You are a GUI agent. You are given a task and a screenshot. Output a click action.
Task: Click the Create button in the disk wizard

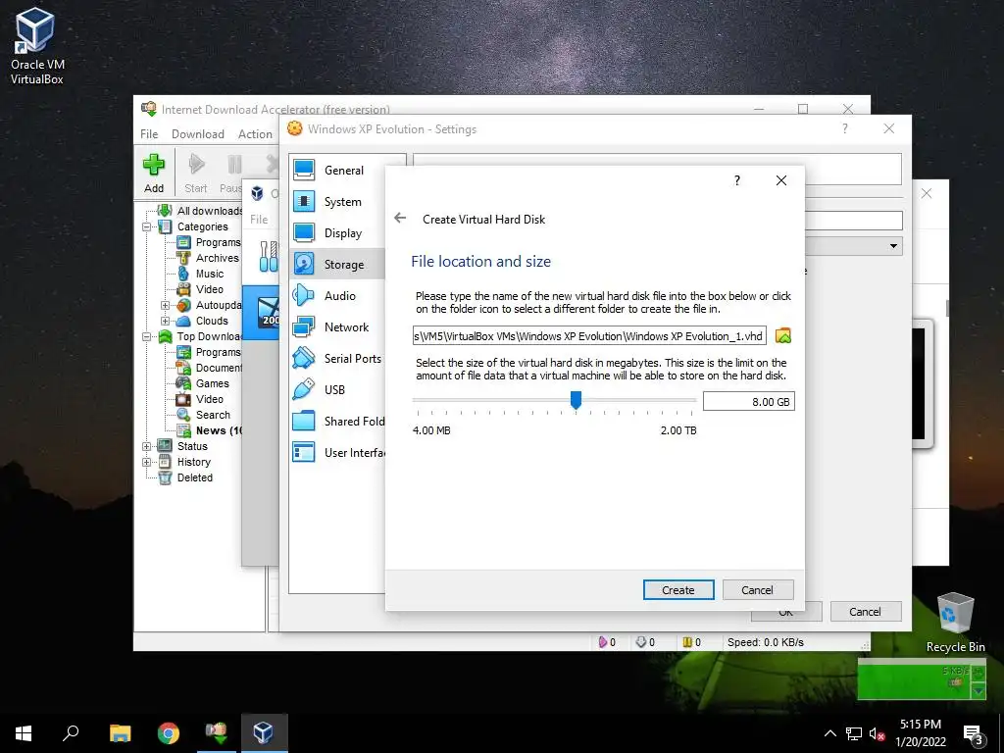click(x=678, y=589)
